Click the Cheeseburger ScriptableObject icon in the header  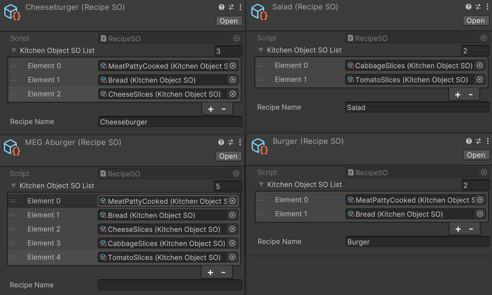tap(11, 12)
